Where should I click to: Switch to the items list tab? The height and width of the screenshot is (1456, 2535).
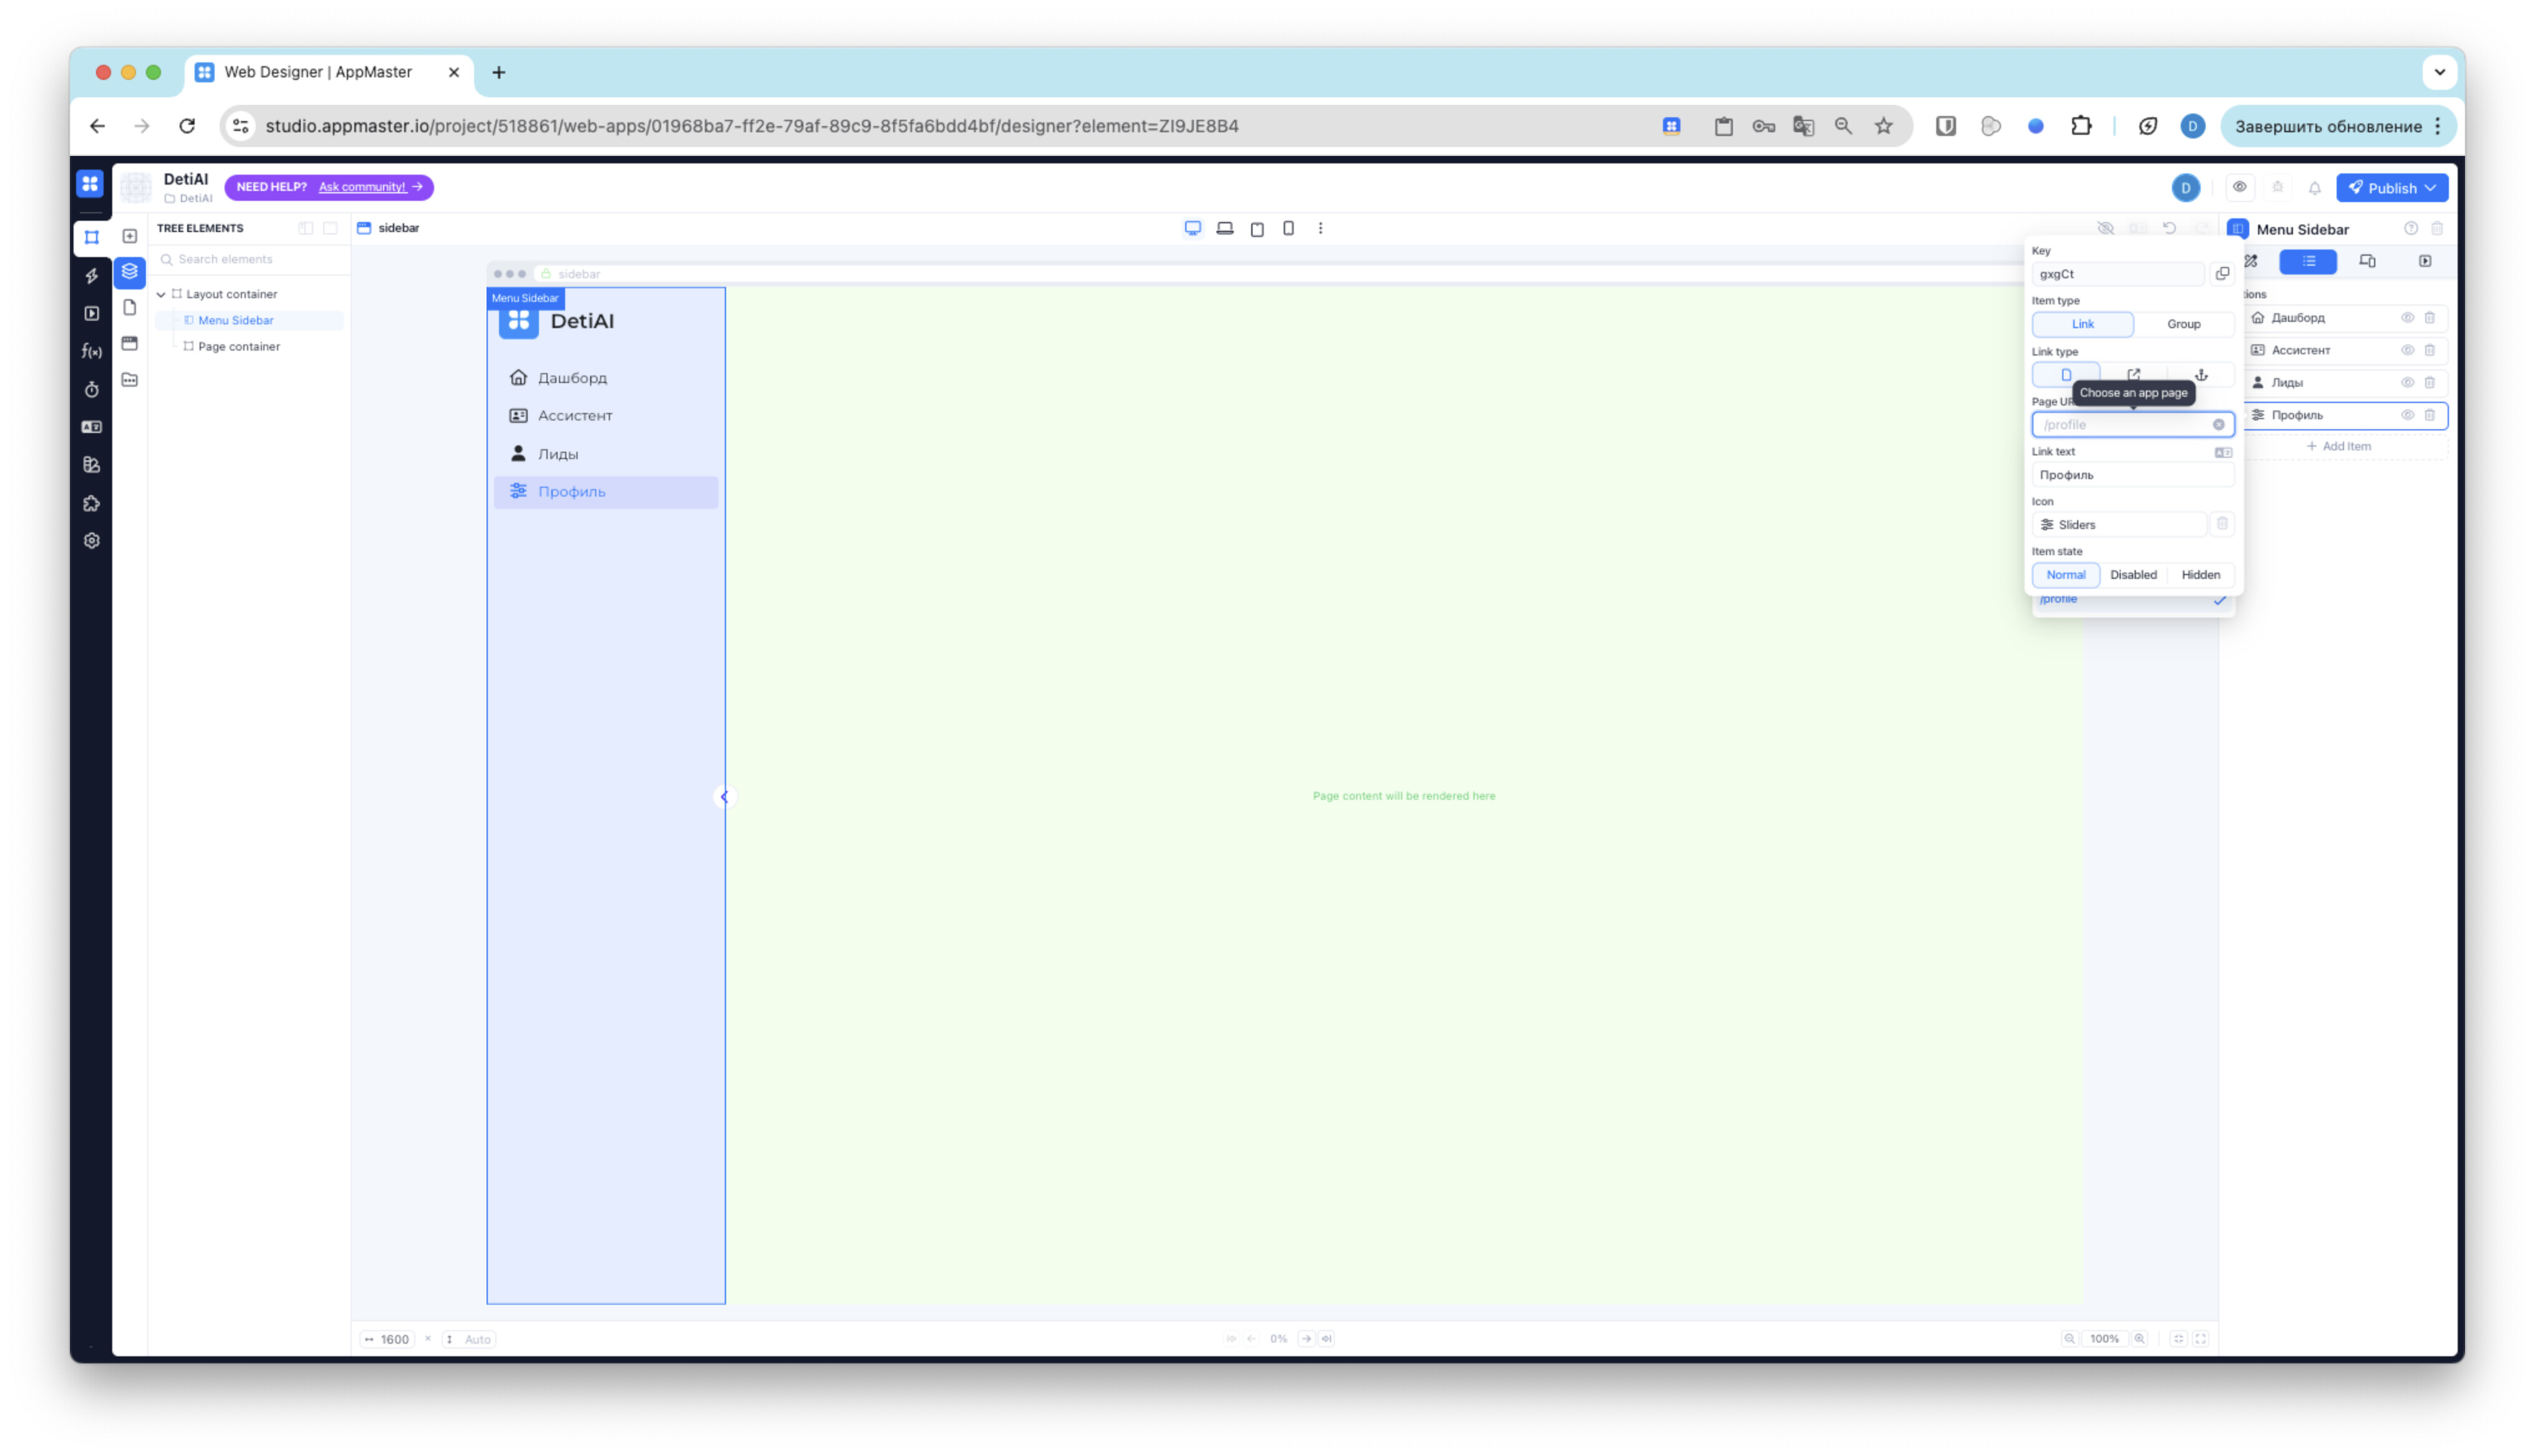(x=2308, y=262)
